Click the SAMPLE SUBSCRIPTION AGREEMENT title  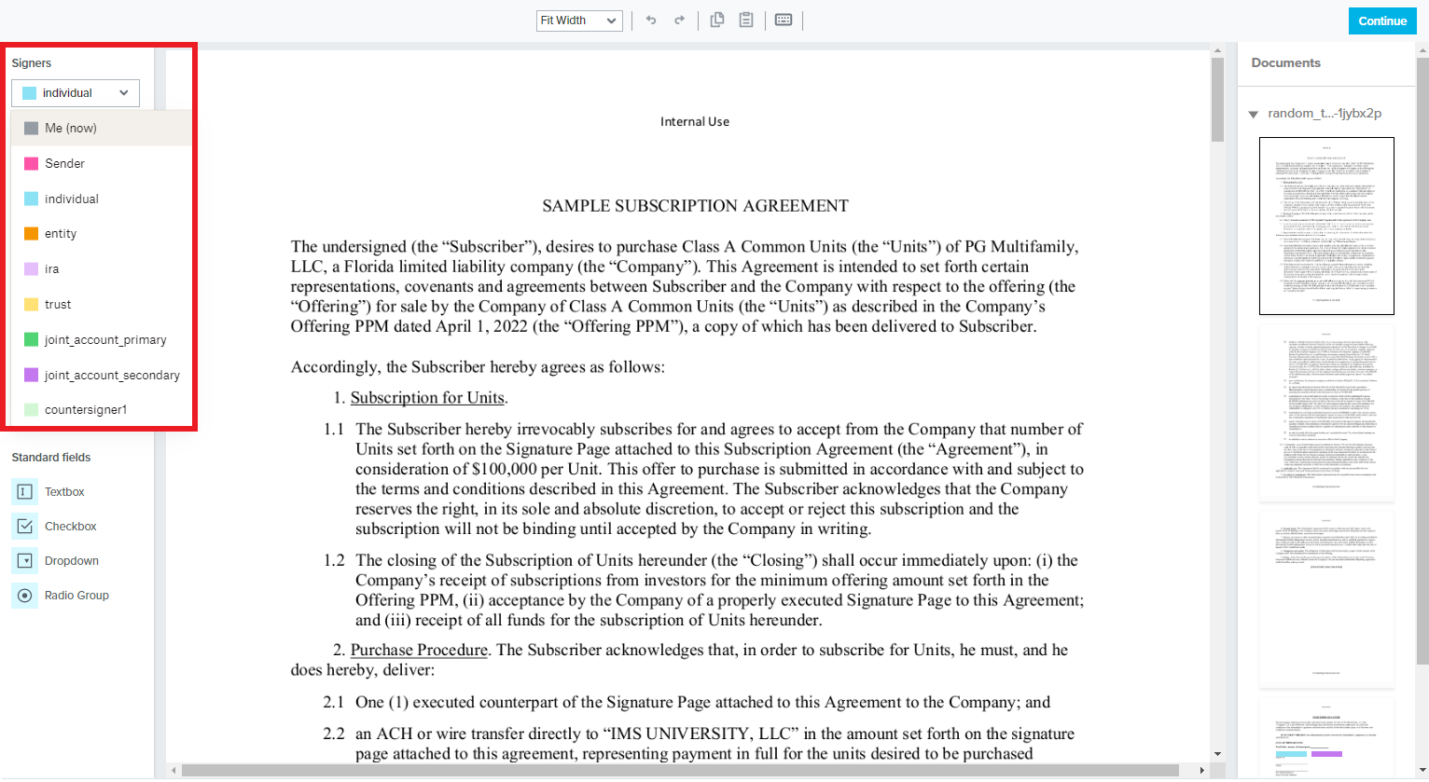pyautogui.click(x=695, y=206)
